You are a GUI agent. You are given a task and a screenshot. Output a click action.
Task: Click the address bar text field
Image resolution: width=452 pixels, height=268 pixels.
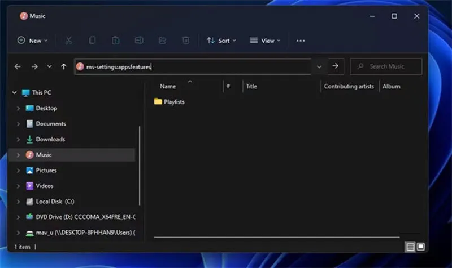point(193,66)
